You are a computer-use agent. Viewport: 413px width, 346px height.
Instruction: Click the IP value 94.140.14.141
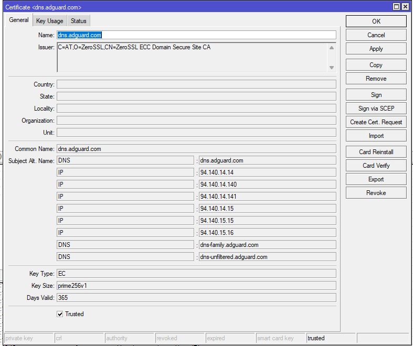coord(267,197)
